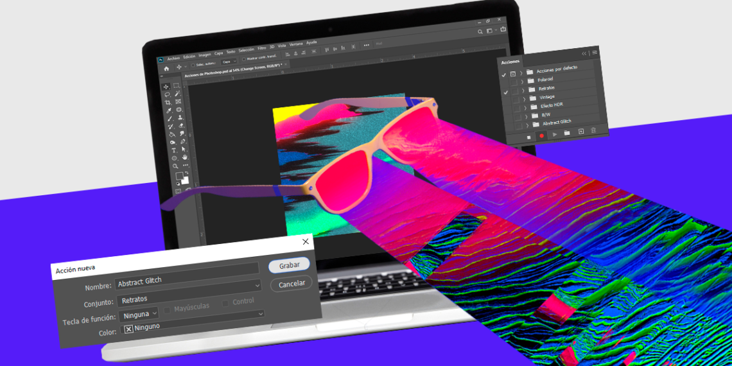Screen dimensions: 732x366
Task: Switch to the Acciones panel tab
Action: click(510, 62)
